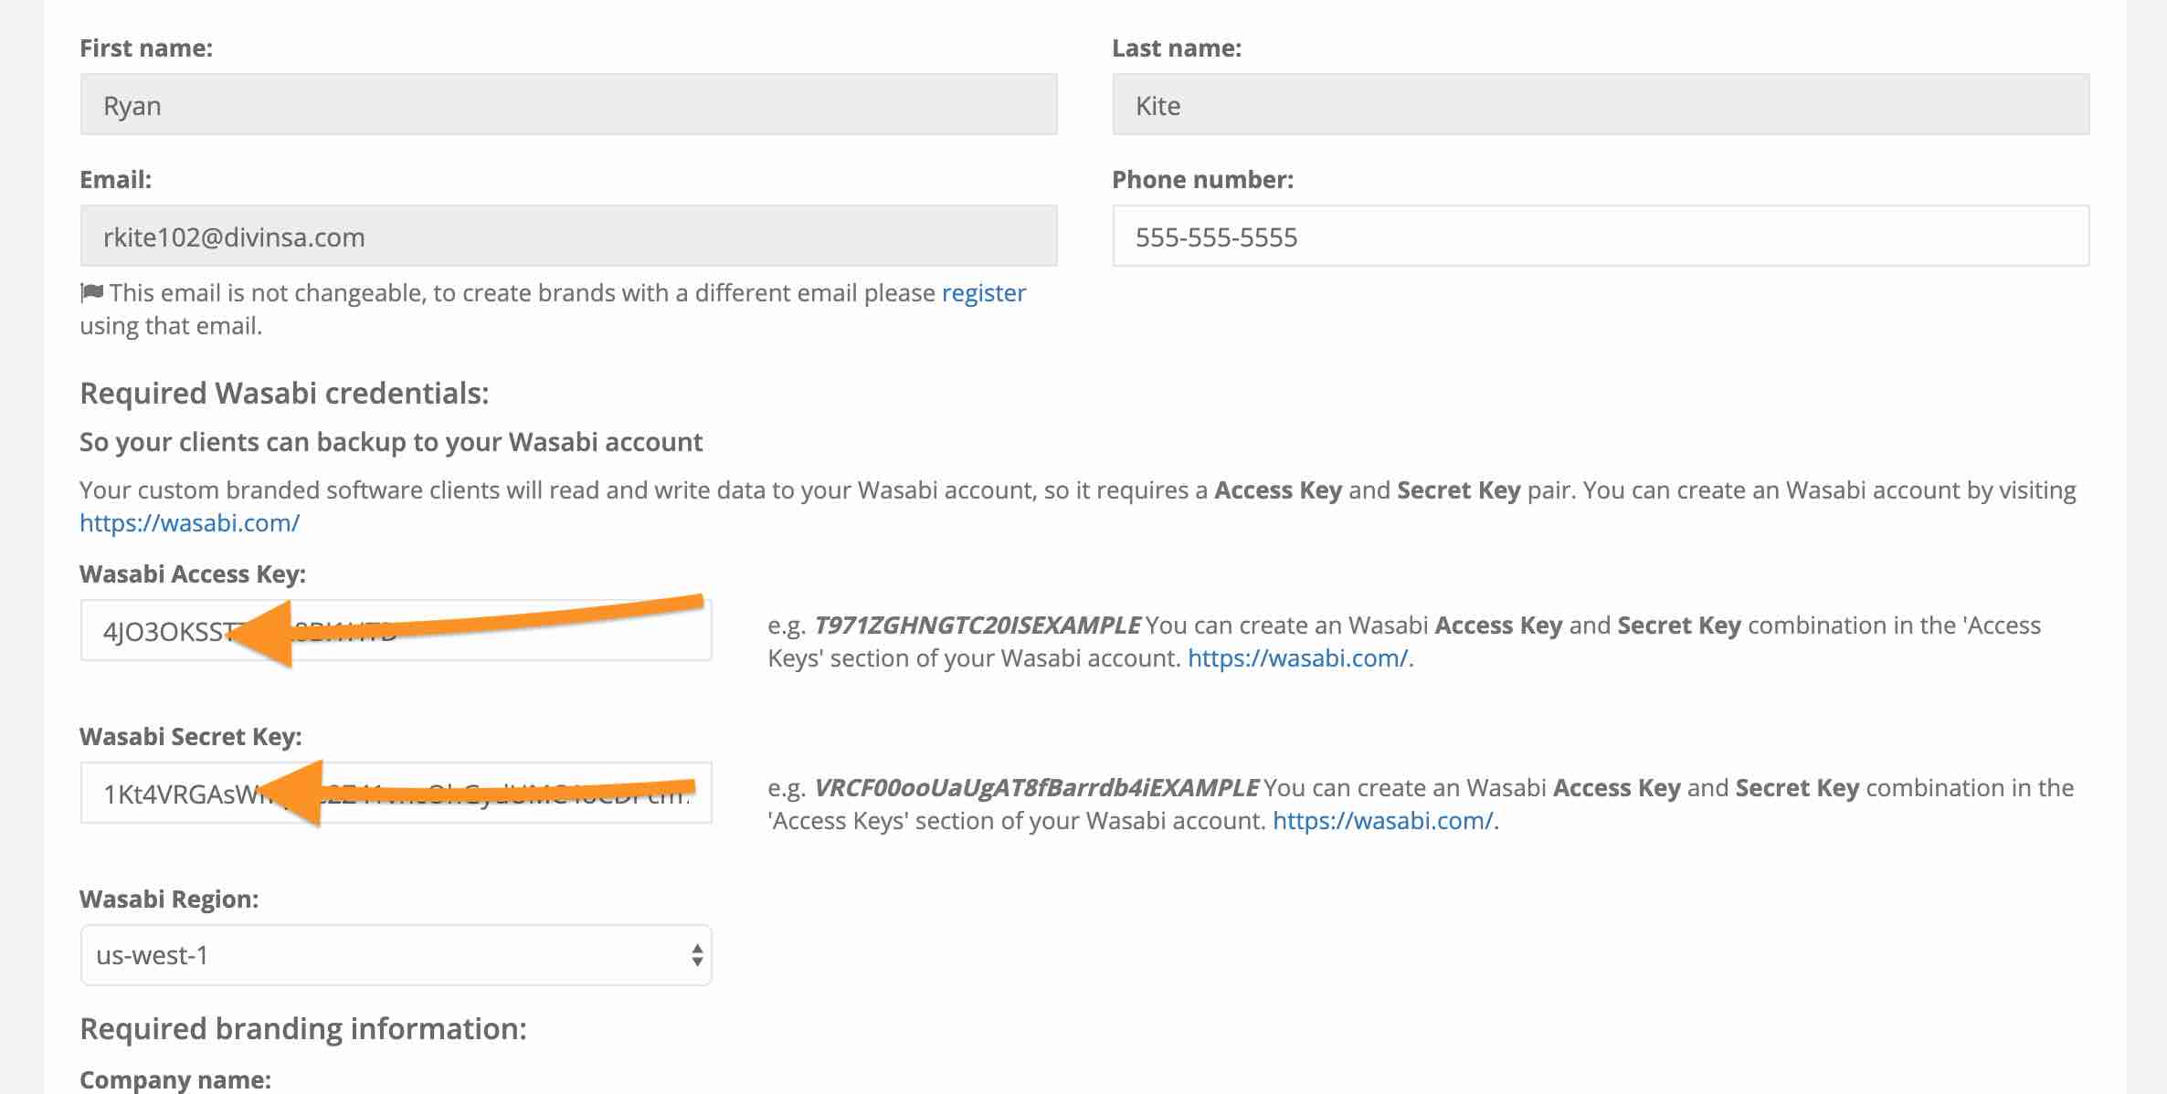
Task: Click the Phone number label
Action: point(1202,180)
